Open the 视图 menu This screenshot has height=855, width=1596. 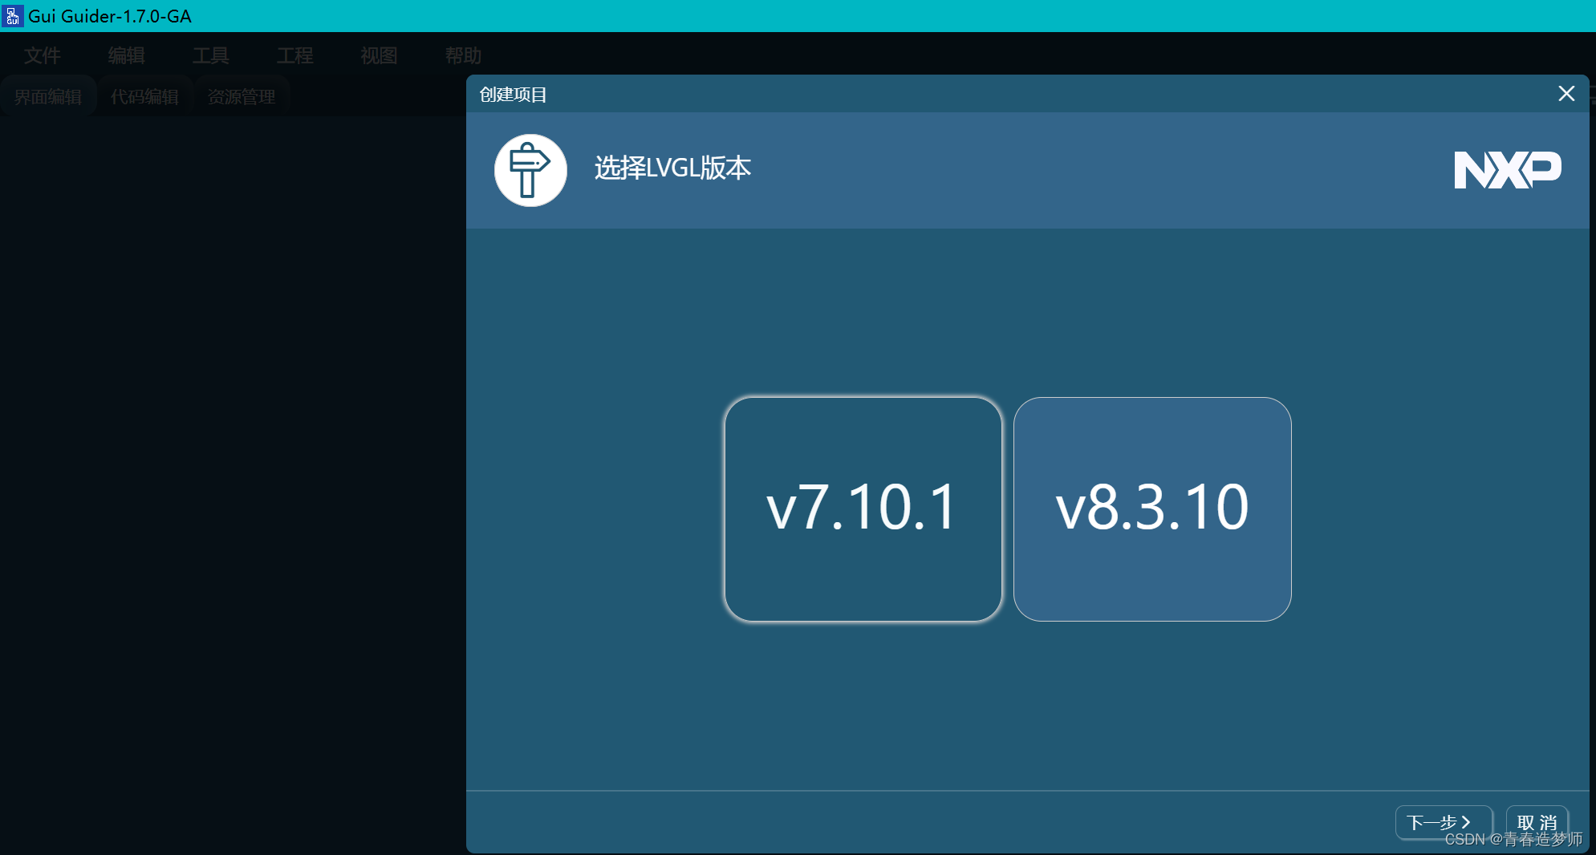[x=378, y=55]
